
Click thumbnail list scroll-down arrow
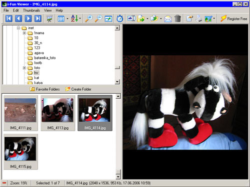118,177
